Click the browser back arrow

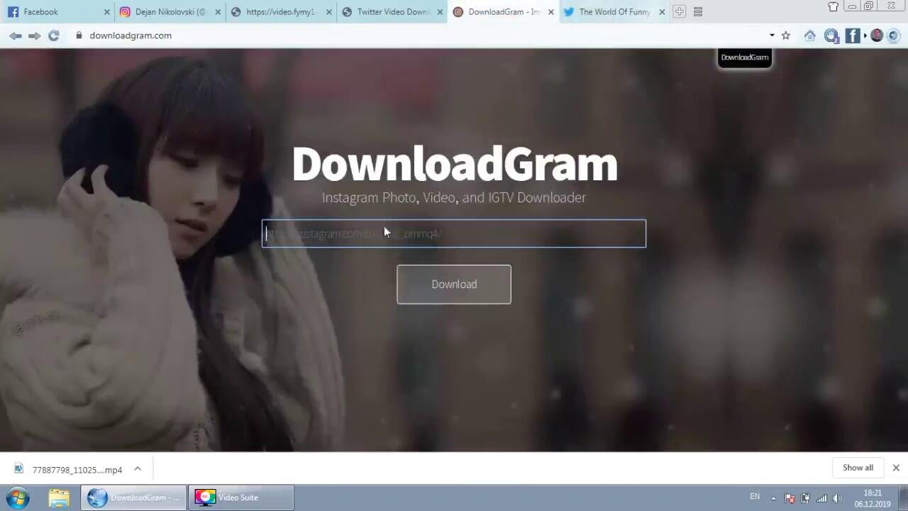click(15, 35)
